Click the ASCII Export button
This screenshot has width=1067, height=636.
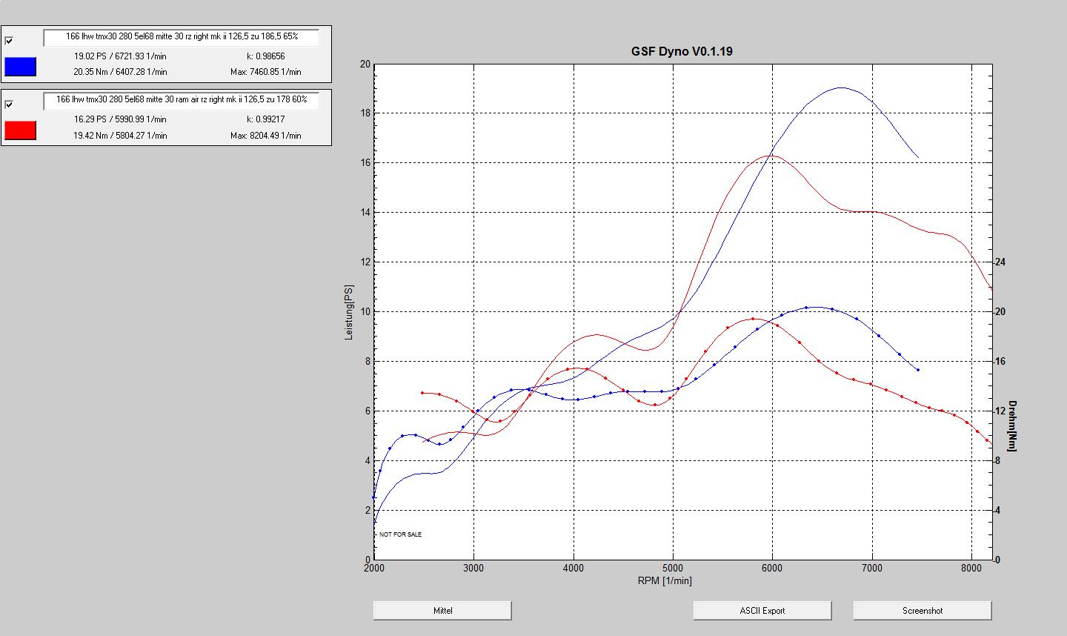point(762,611)
